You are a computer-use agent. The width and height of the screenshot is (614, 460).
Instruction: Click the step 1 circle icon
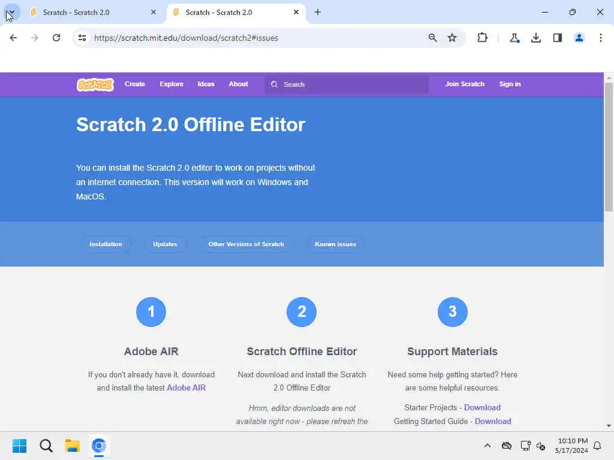pyautogui.click(x=151, y=311)
